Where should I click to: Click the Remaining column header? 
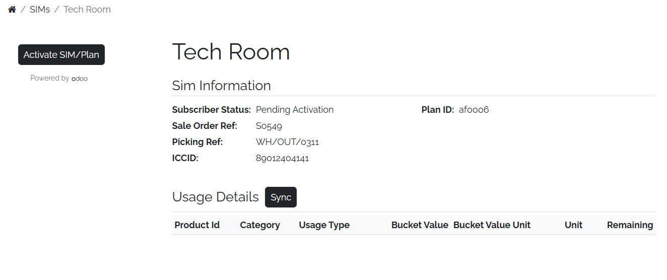(630, 225)
